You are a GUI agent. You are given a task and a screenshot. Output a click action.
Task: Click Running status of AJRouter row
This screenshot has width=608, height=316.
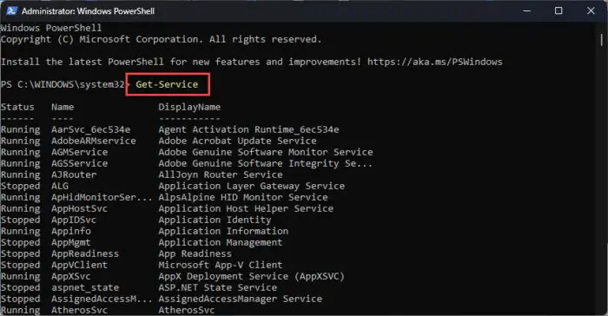click(x=20, y=174)
